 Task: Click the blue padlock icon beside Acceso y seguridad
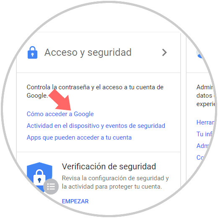(x=32, y=52)
